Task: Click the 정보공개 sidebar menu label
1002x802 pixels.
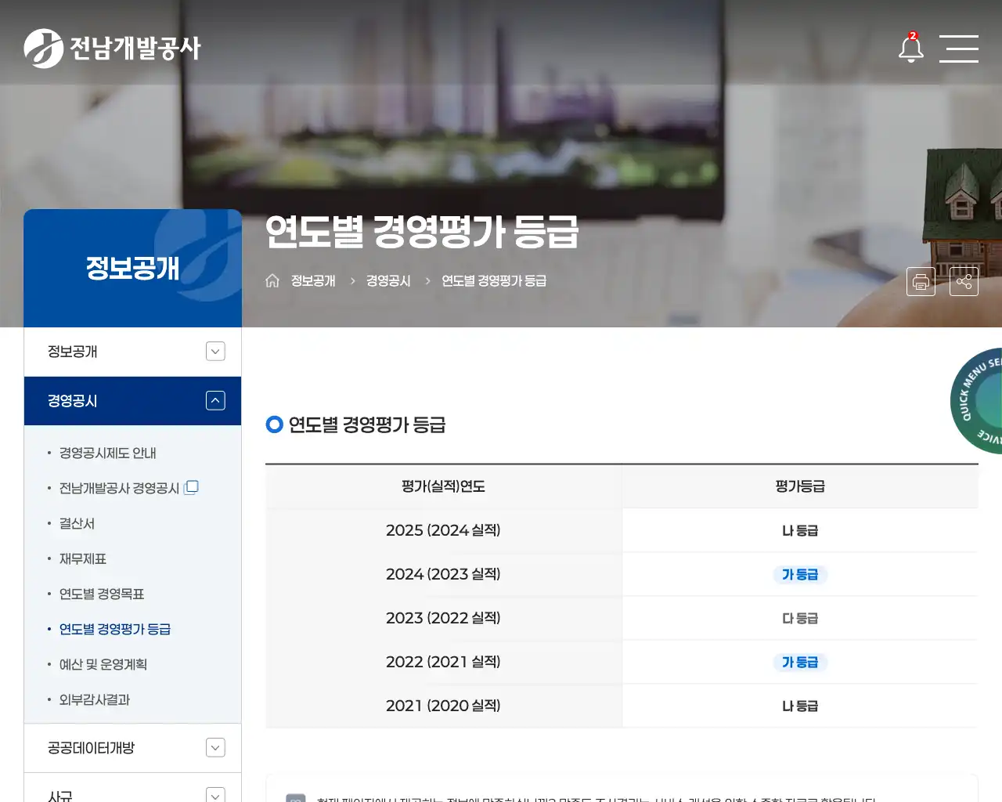Action: (73, 352)
